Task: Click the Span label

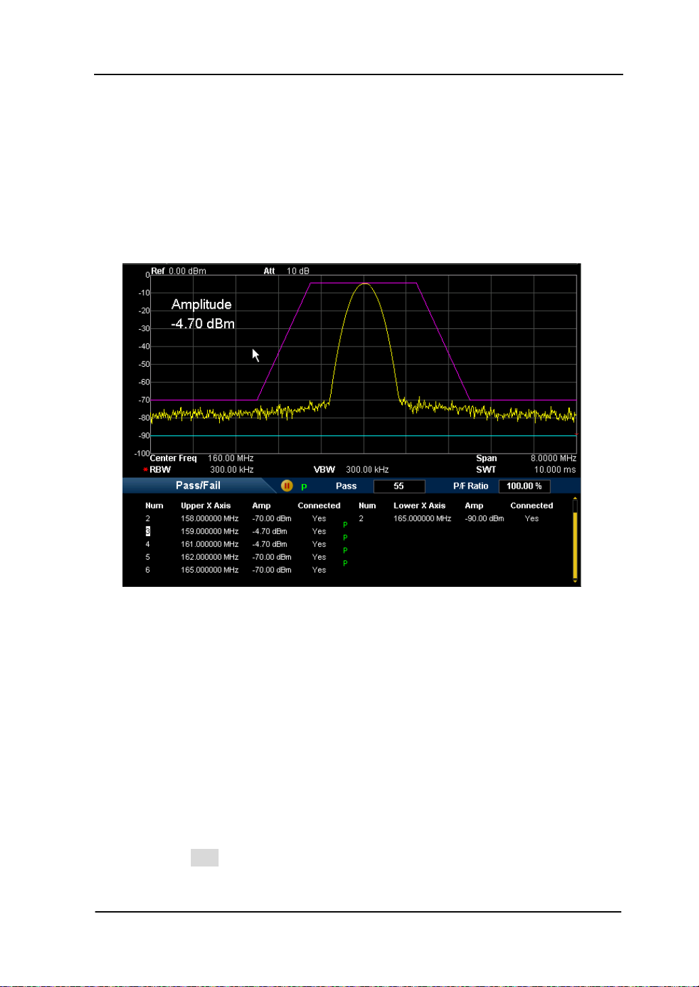Action: pyautogui.click(x=487, y=458)
